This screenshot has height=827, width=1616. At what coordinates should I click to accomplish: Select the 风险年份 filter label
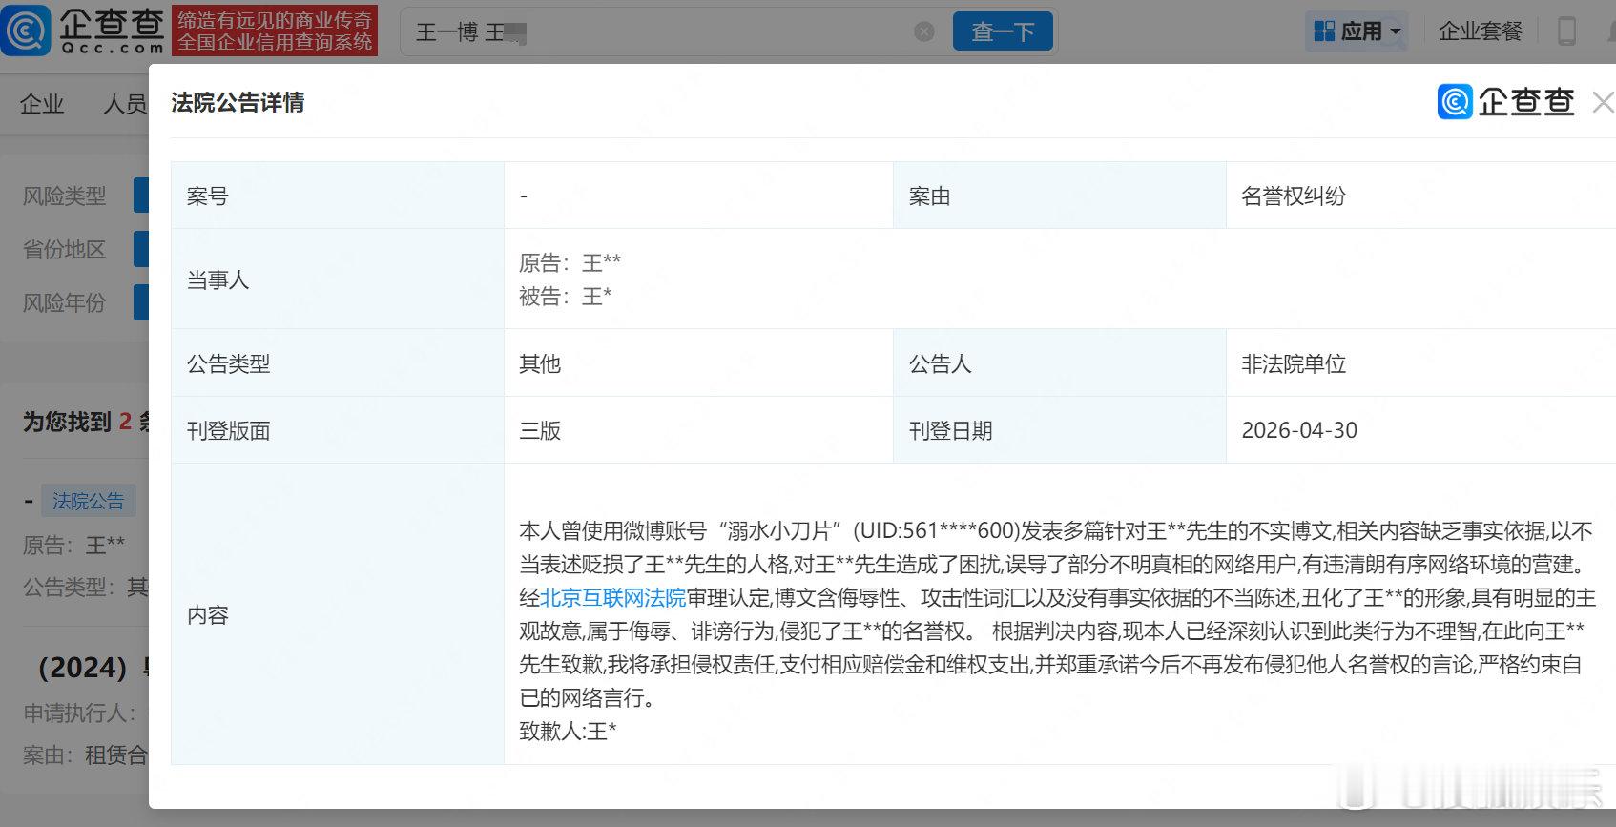pyautogui.click(x=64, y=302)
